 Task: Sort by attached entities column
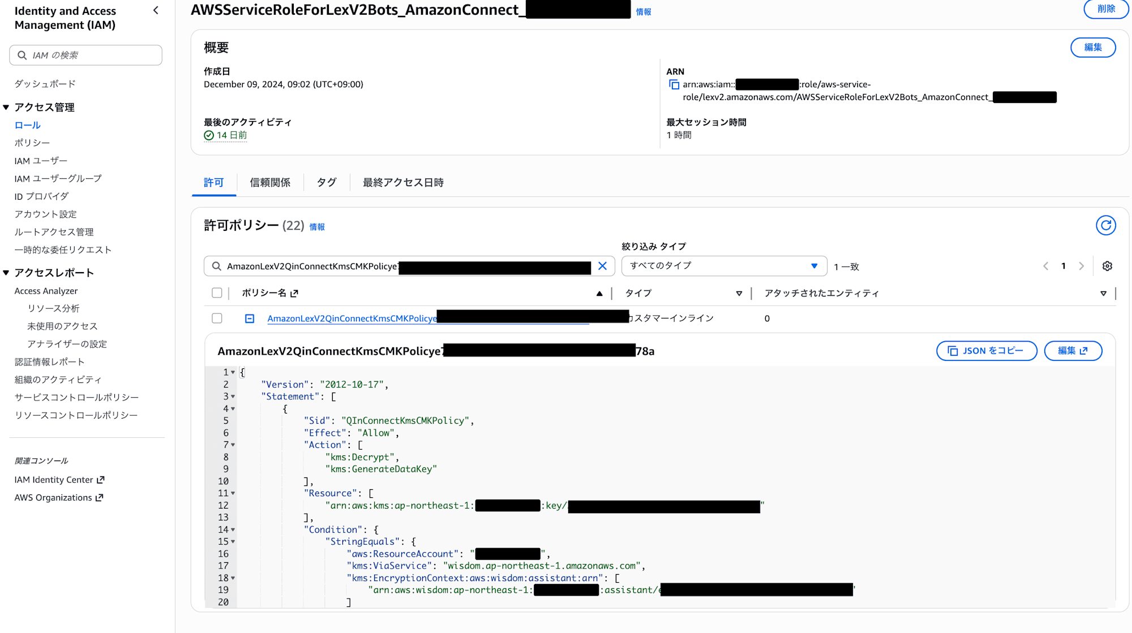(1103, 293)
